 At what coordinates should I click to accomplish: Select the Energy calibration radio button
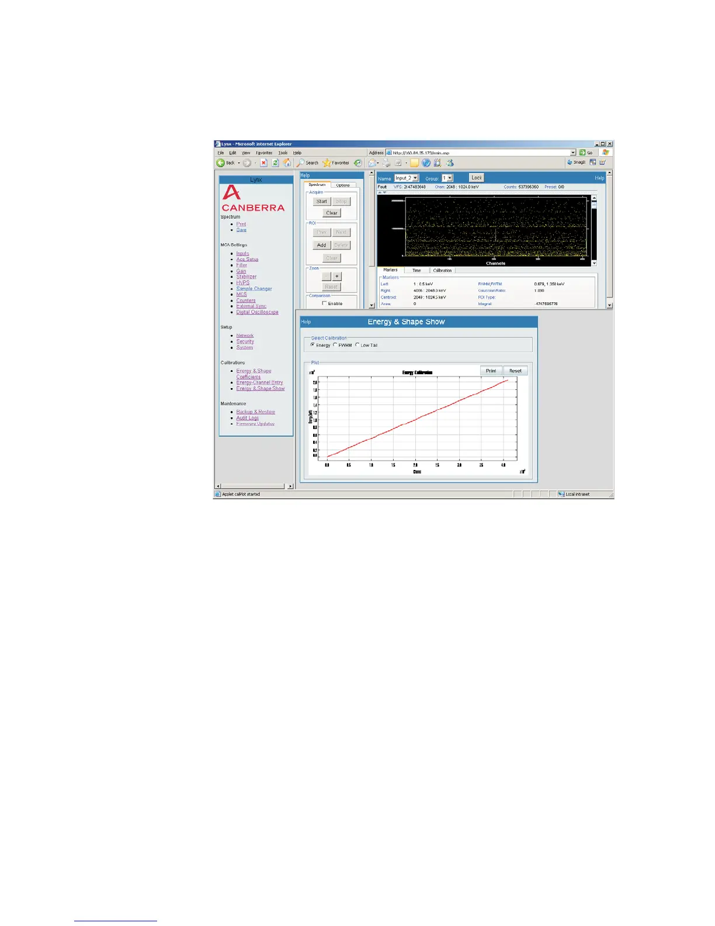click(313, 345)
